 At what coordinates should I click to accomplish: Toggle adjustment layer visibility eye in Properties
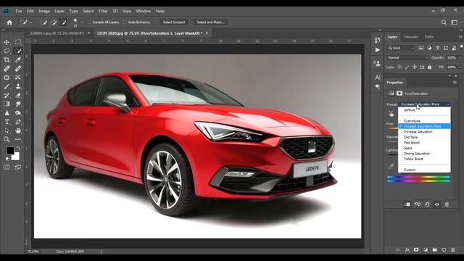coord(436,204)
